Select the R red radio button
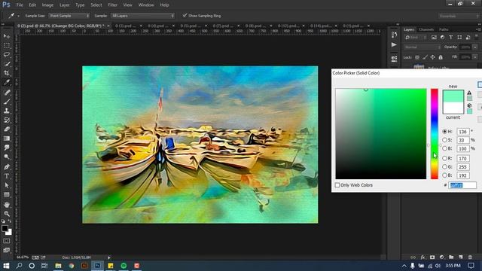This screenshot has height=271, width=482. [x=444, y=158]
